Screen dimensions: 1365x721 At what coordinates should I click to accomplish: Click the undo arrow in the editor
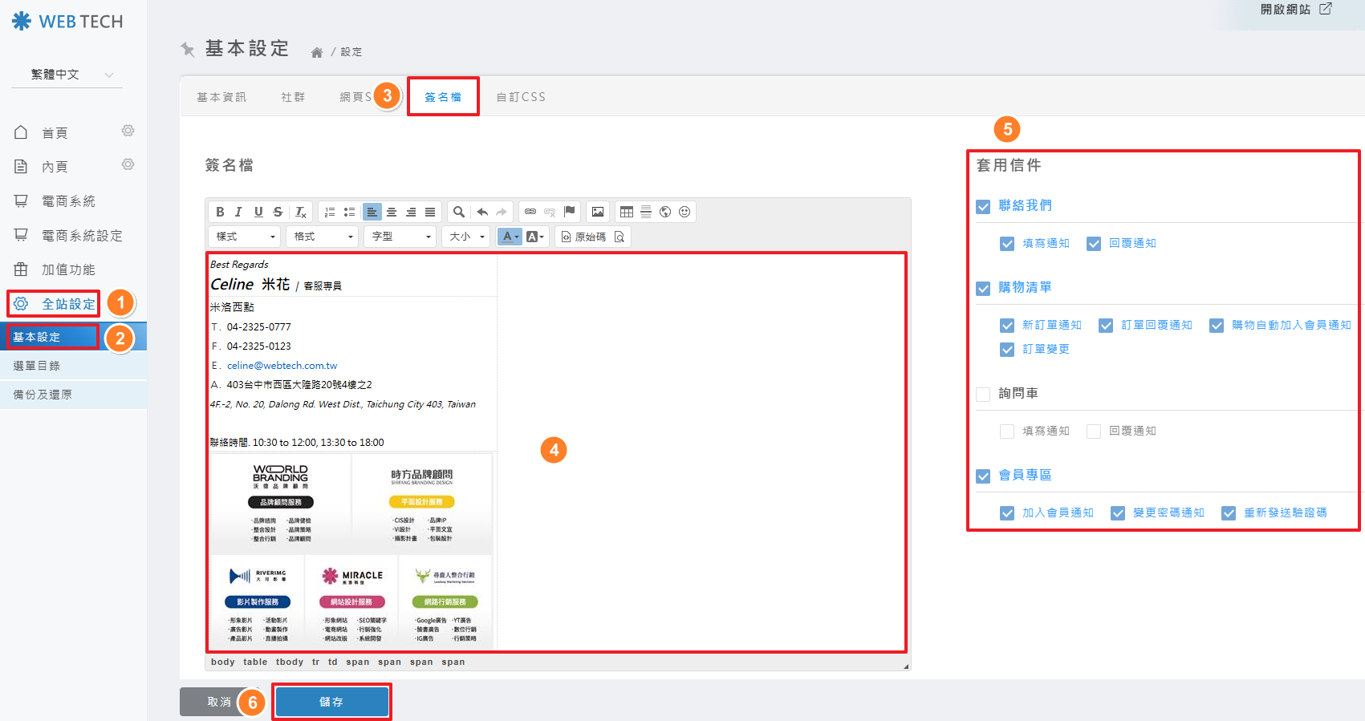[x=482, y=212]
